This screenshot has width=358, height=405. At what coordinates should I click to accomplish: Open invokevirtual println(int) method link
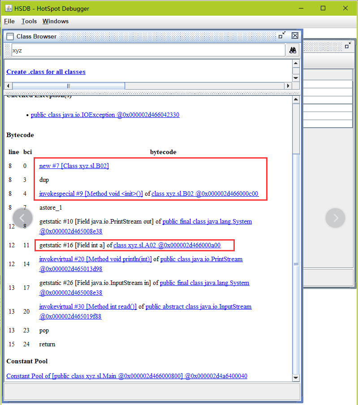pyautogui.click(x=95, y=259)
